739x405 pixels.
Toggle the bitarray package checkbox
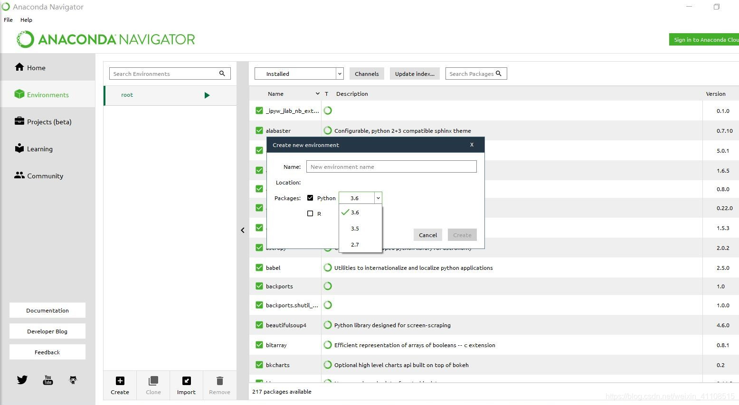pos(259,345)
